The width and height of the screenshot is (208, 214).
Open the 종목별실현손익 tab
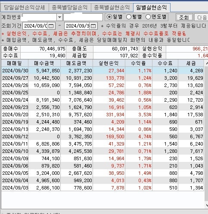112,8
